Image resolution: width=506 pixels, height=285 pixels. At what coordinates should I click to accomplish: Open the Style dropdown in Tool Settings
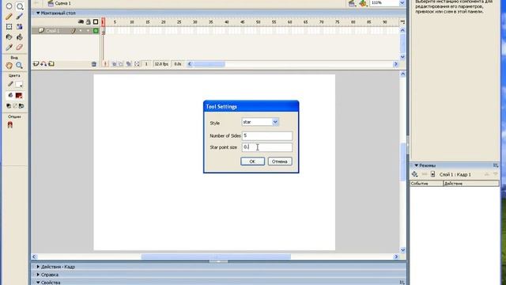click(275, 122)
